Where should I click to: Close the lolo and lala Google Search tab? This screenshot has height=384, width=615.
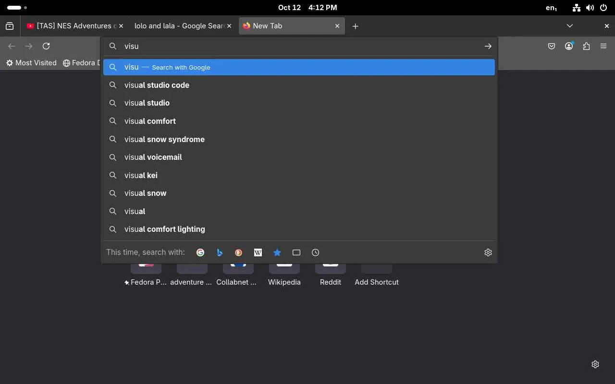[229, 26]
